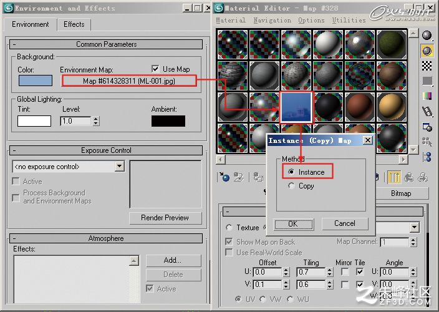Click the Sample Type sphere icon
The image size is (439, 312).
click(x=427, y=36)
